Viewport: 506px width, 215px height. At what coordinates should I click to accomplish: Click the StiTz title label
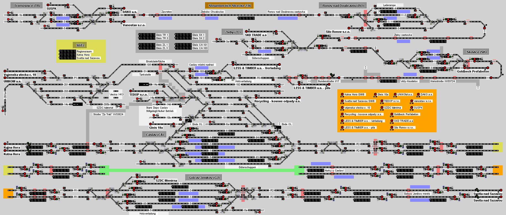click(80, 45)
